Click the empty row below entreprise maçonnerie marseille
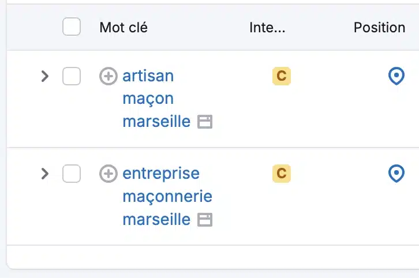 pyautogui.click(x=208, y=256)
